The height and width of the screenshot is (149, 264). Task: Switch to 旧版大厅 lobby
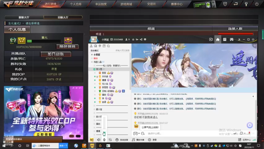[63, 17]
